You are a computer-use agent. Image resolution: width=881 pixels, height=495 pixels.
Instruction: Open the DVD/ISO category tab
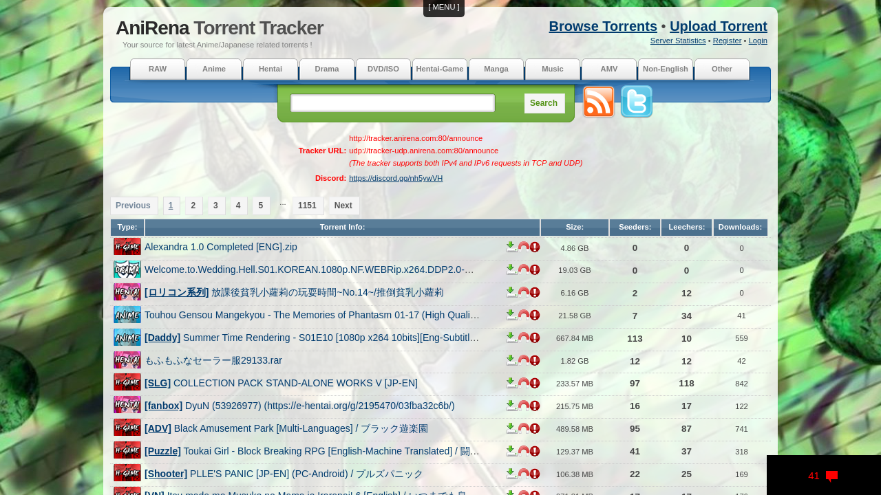tap(383, 69)
